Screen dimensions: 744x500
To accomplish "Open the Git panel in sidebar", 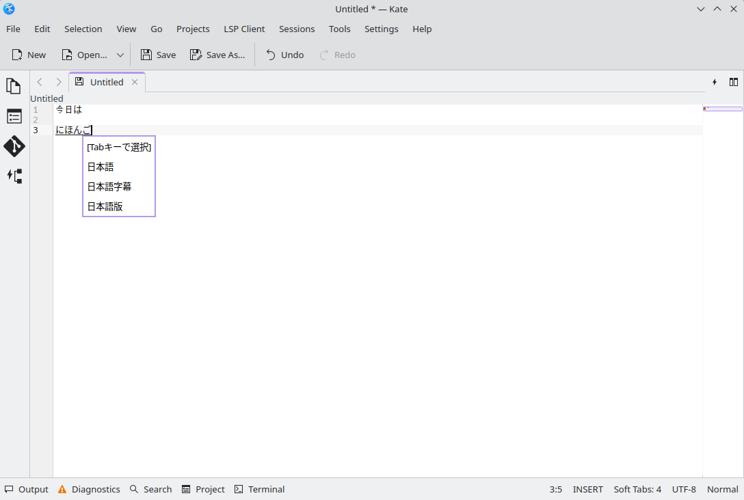I will [x=14, y=146].
